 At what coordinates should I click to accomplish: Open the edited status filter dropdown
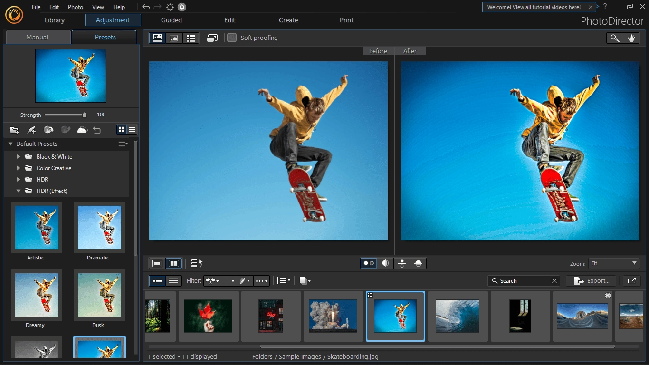[245, 281]
